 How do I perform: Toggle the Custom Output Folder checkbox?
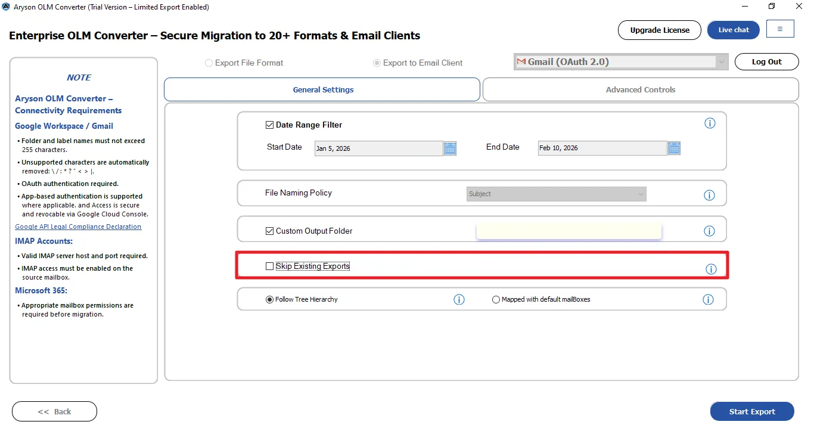pos(269,231)
